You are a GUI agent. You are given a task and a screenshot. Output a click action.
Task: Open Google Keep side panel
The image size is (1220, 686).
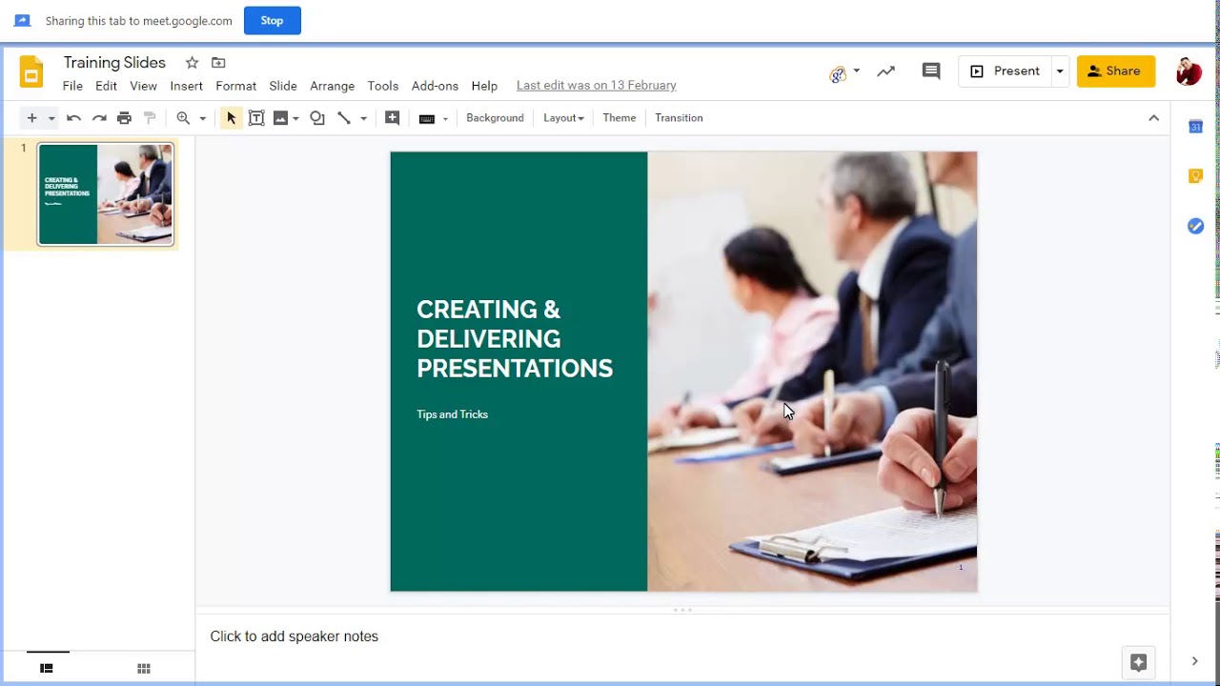pyautogui.click(x=1195, y=176)
